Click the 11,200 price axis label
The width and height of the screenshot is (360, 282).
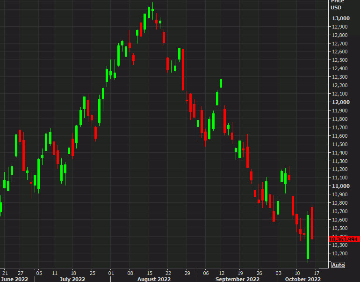pyautogui.click(x=340, y=169)
